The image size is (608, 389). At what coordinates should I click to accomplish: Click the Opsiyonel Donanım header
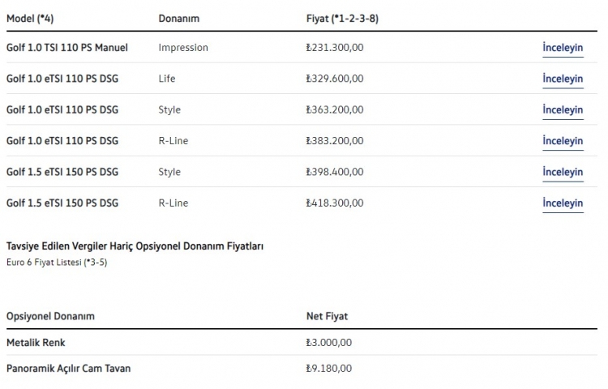pos(50,316)
